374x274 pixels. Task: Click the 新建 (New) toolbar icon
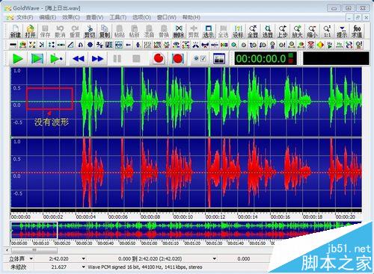15,31
